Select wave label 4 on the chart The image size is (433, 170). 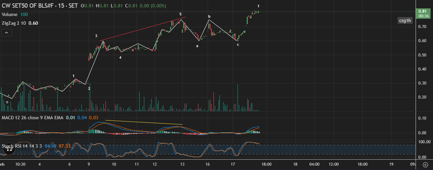point(120,57)
